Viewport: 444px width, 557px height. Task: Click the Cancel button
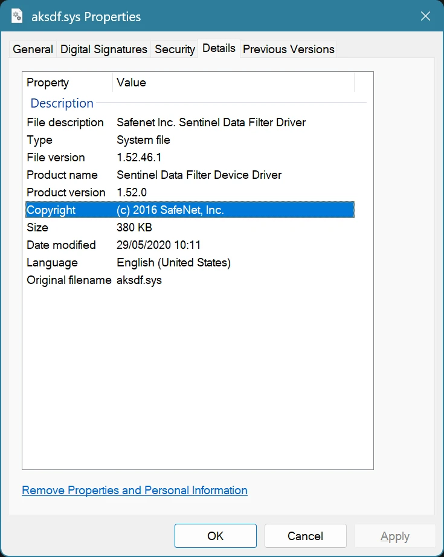(x=305, y=536)
